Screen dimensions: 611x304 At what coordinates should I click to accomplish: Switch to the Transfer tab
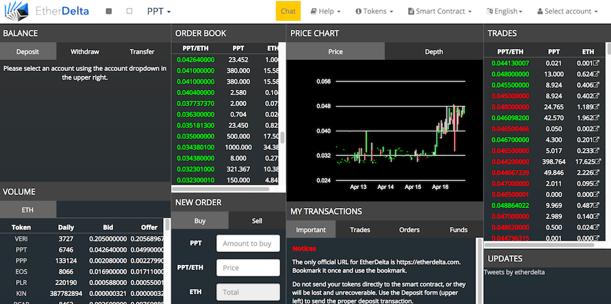point(142,51)
